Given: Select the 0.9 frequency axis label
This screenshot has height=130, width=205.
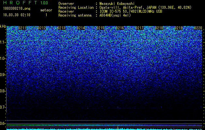Looking at the screenshot, I should click(3, 75).
